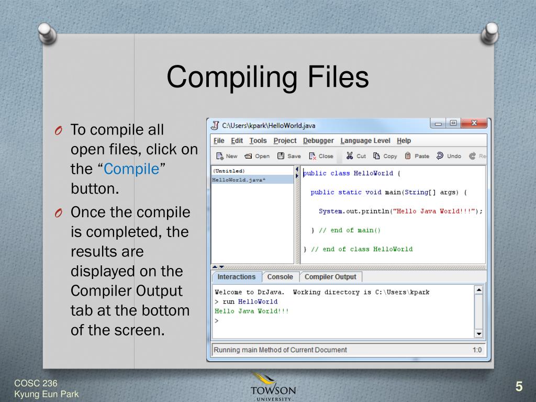Select HelloWorld.java in the document list

(252, 180)
